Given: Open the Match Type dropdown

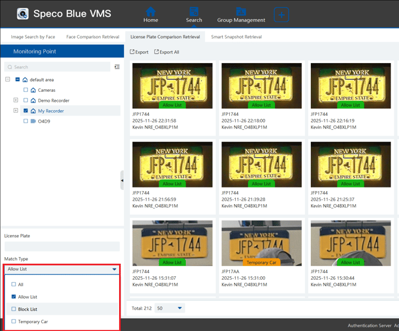Looking at the screenshot, I should point(62,269).
